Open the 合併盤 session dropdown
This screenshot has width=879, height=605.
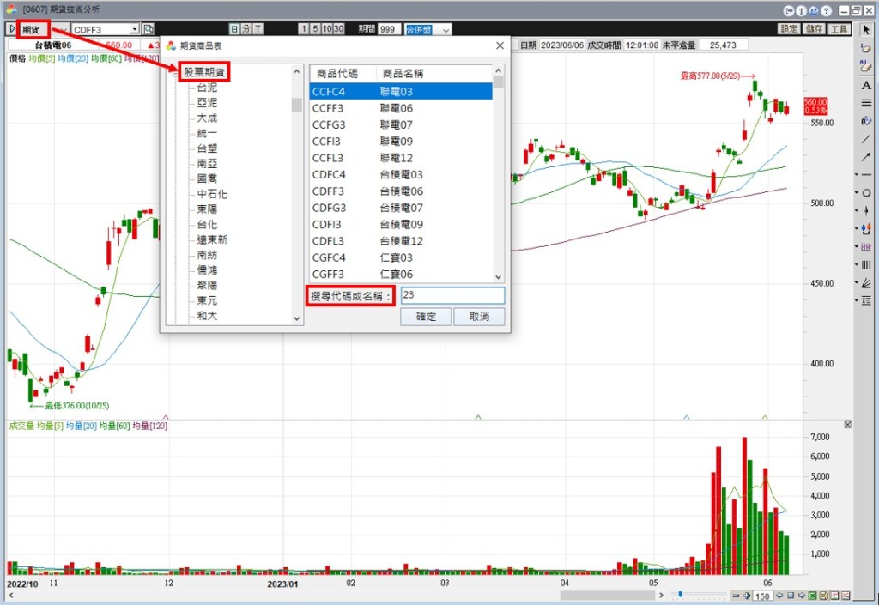point(446,29)
